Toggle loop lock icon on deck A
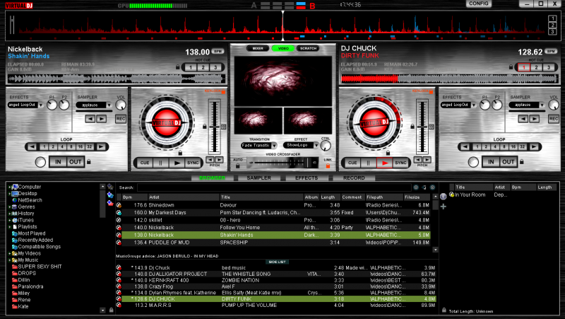 (x=89, y=162)
